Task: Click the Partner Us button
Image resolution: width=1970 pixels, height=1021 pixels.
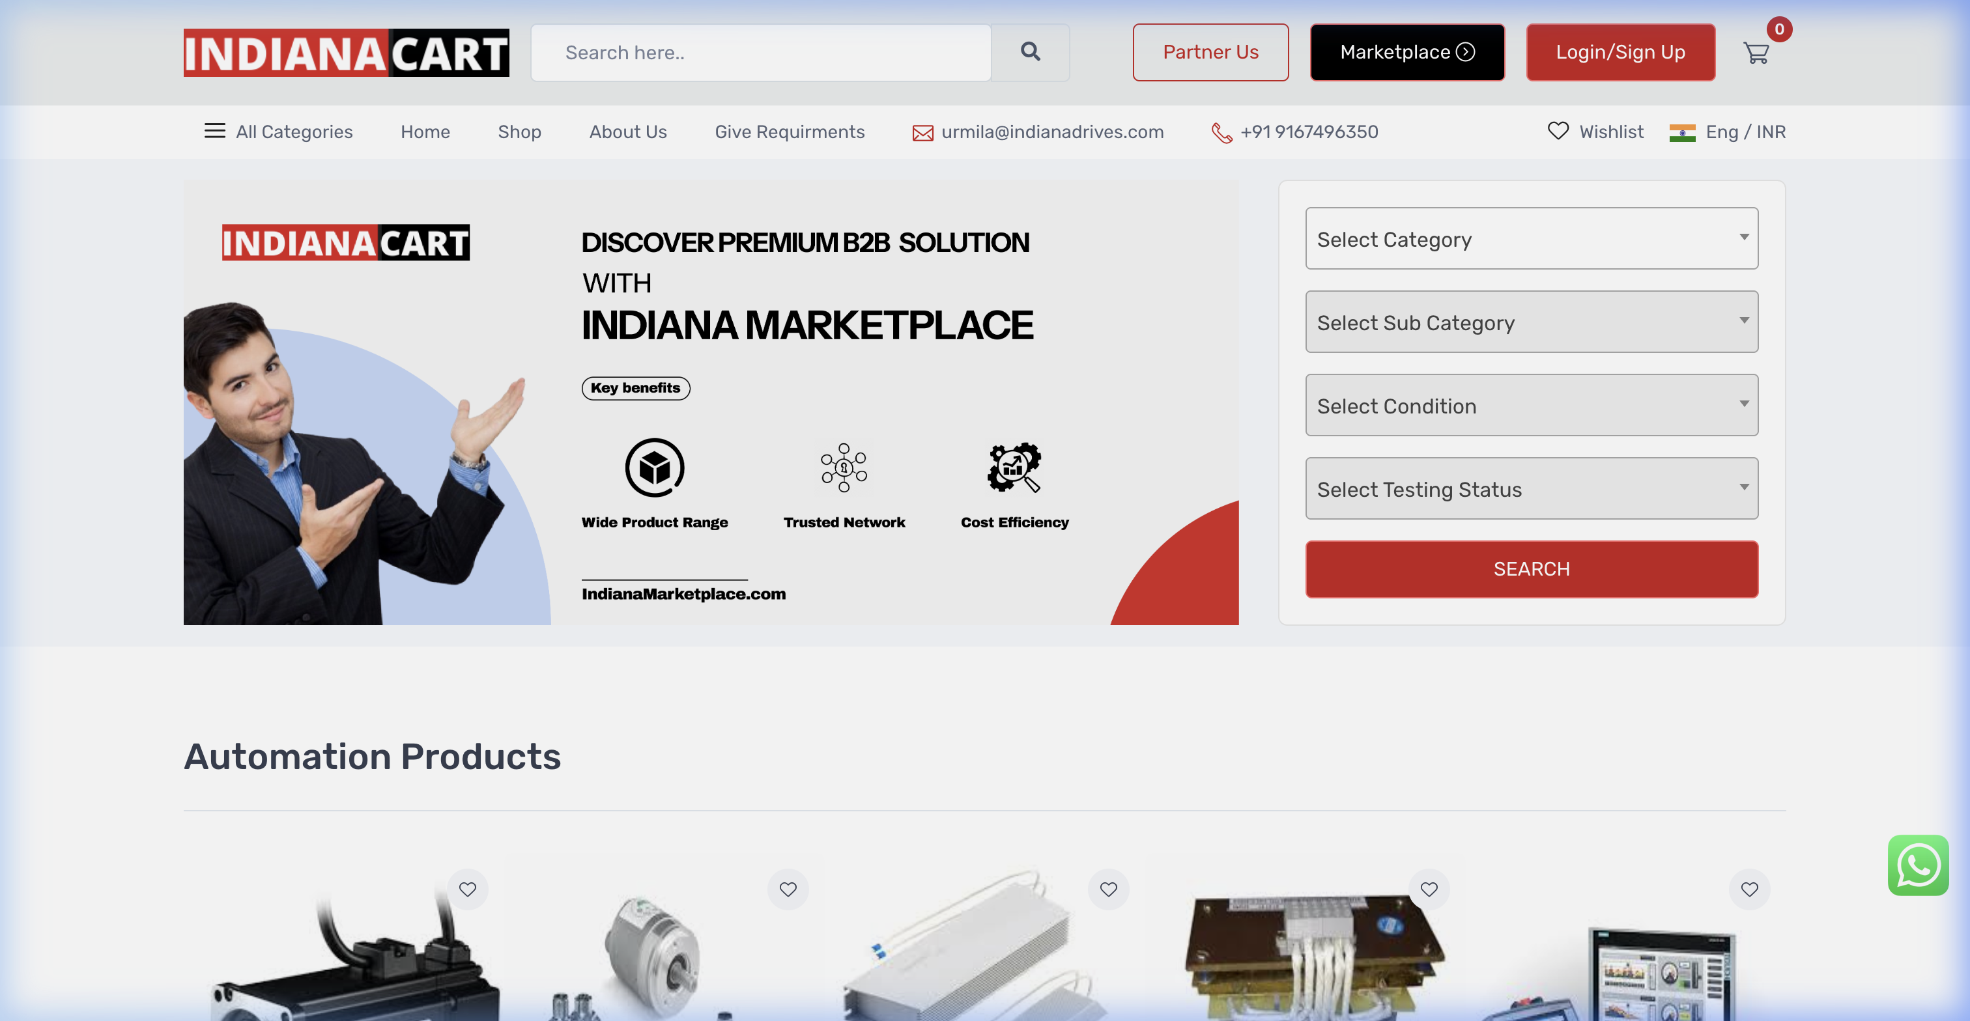Action: [x=1210, y=52]
